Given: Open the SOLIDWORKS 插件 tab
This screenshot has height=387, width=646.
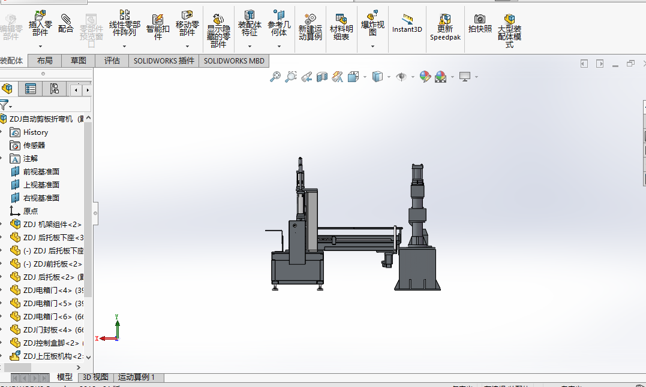Looking at the screenshot, I should point(164,61).
